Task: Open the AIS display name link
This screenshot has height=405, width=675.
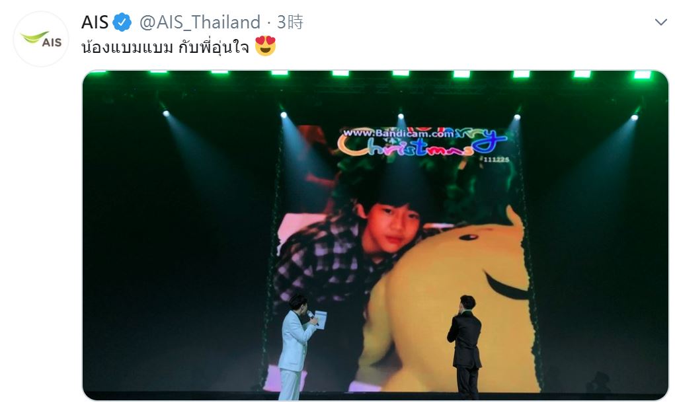Action: [95, 22]
